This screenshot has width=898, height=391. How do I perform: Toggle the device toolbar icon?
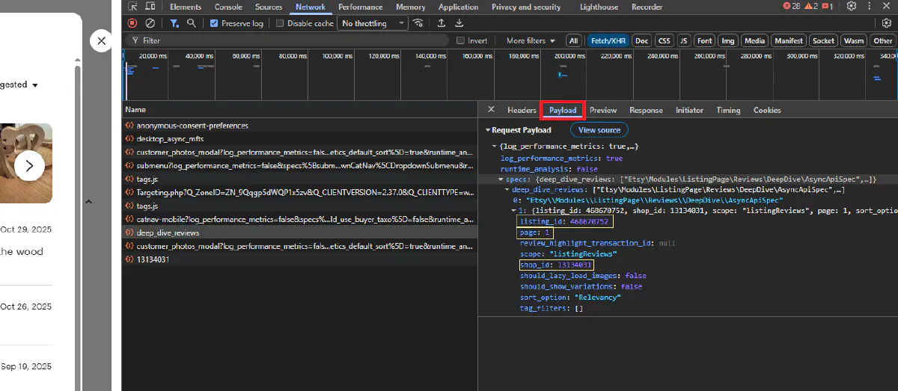(x=150, y=7)
